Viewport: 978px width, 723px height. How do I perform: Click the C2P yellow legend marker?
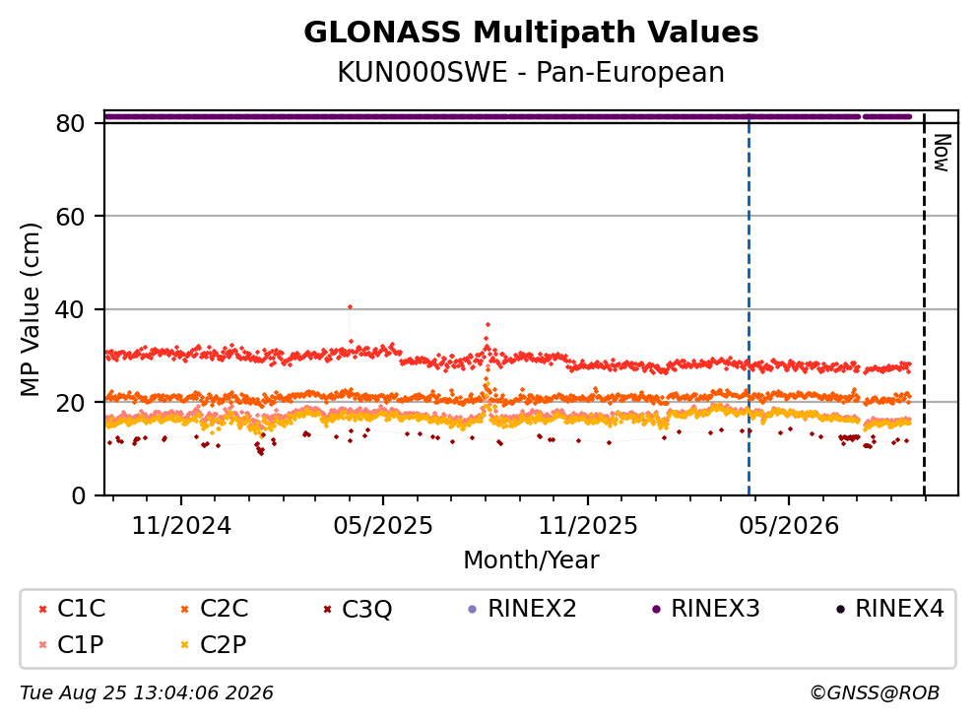[x=184, y=645]
